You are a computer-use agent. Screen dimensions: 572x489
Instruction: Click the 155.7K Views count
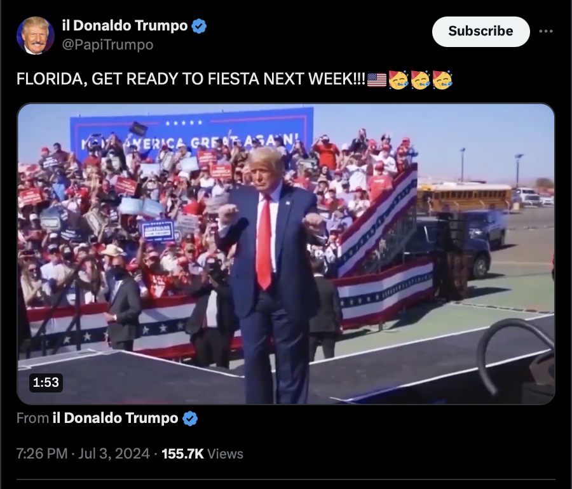click(x=203, y=453)
